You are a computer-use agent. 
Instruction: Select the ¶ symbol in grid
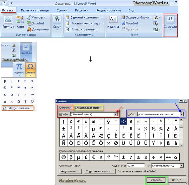tap(101, 129)
